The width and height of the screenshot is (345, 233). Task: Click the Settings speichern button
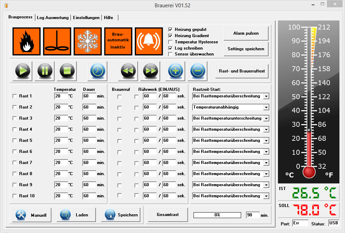click(x=246, y=49)
